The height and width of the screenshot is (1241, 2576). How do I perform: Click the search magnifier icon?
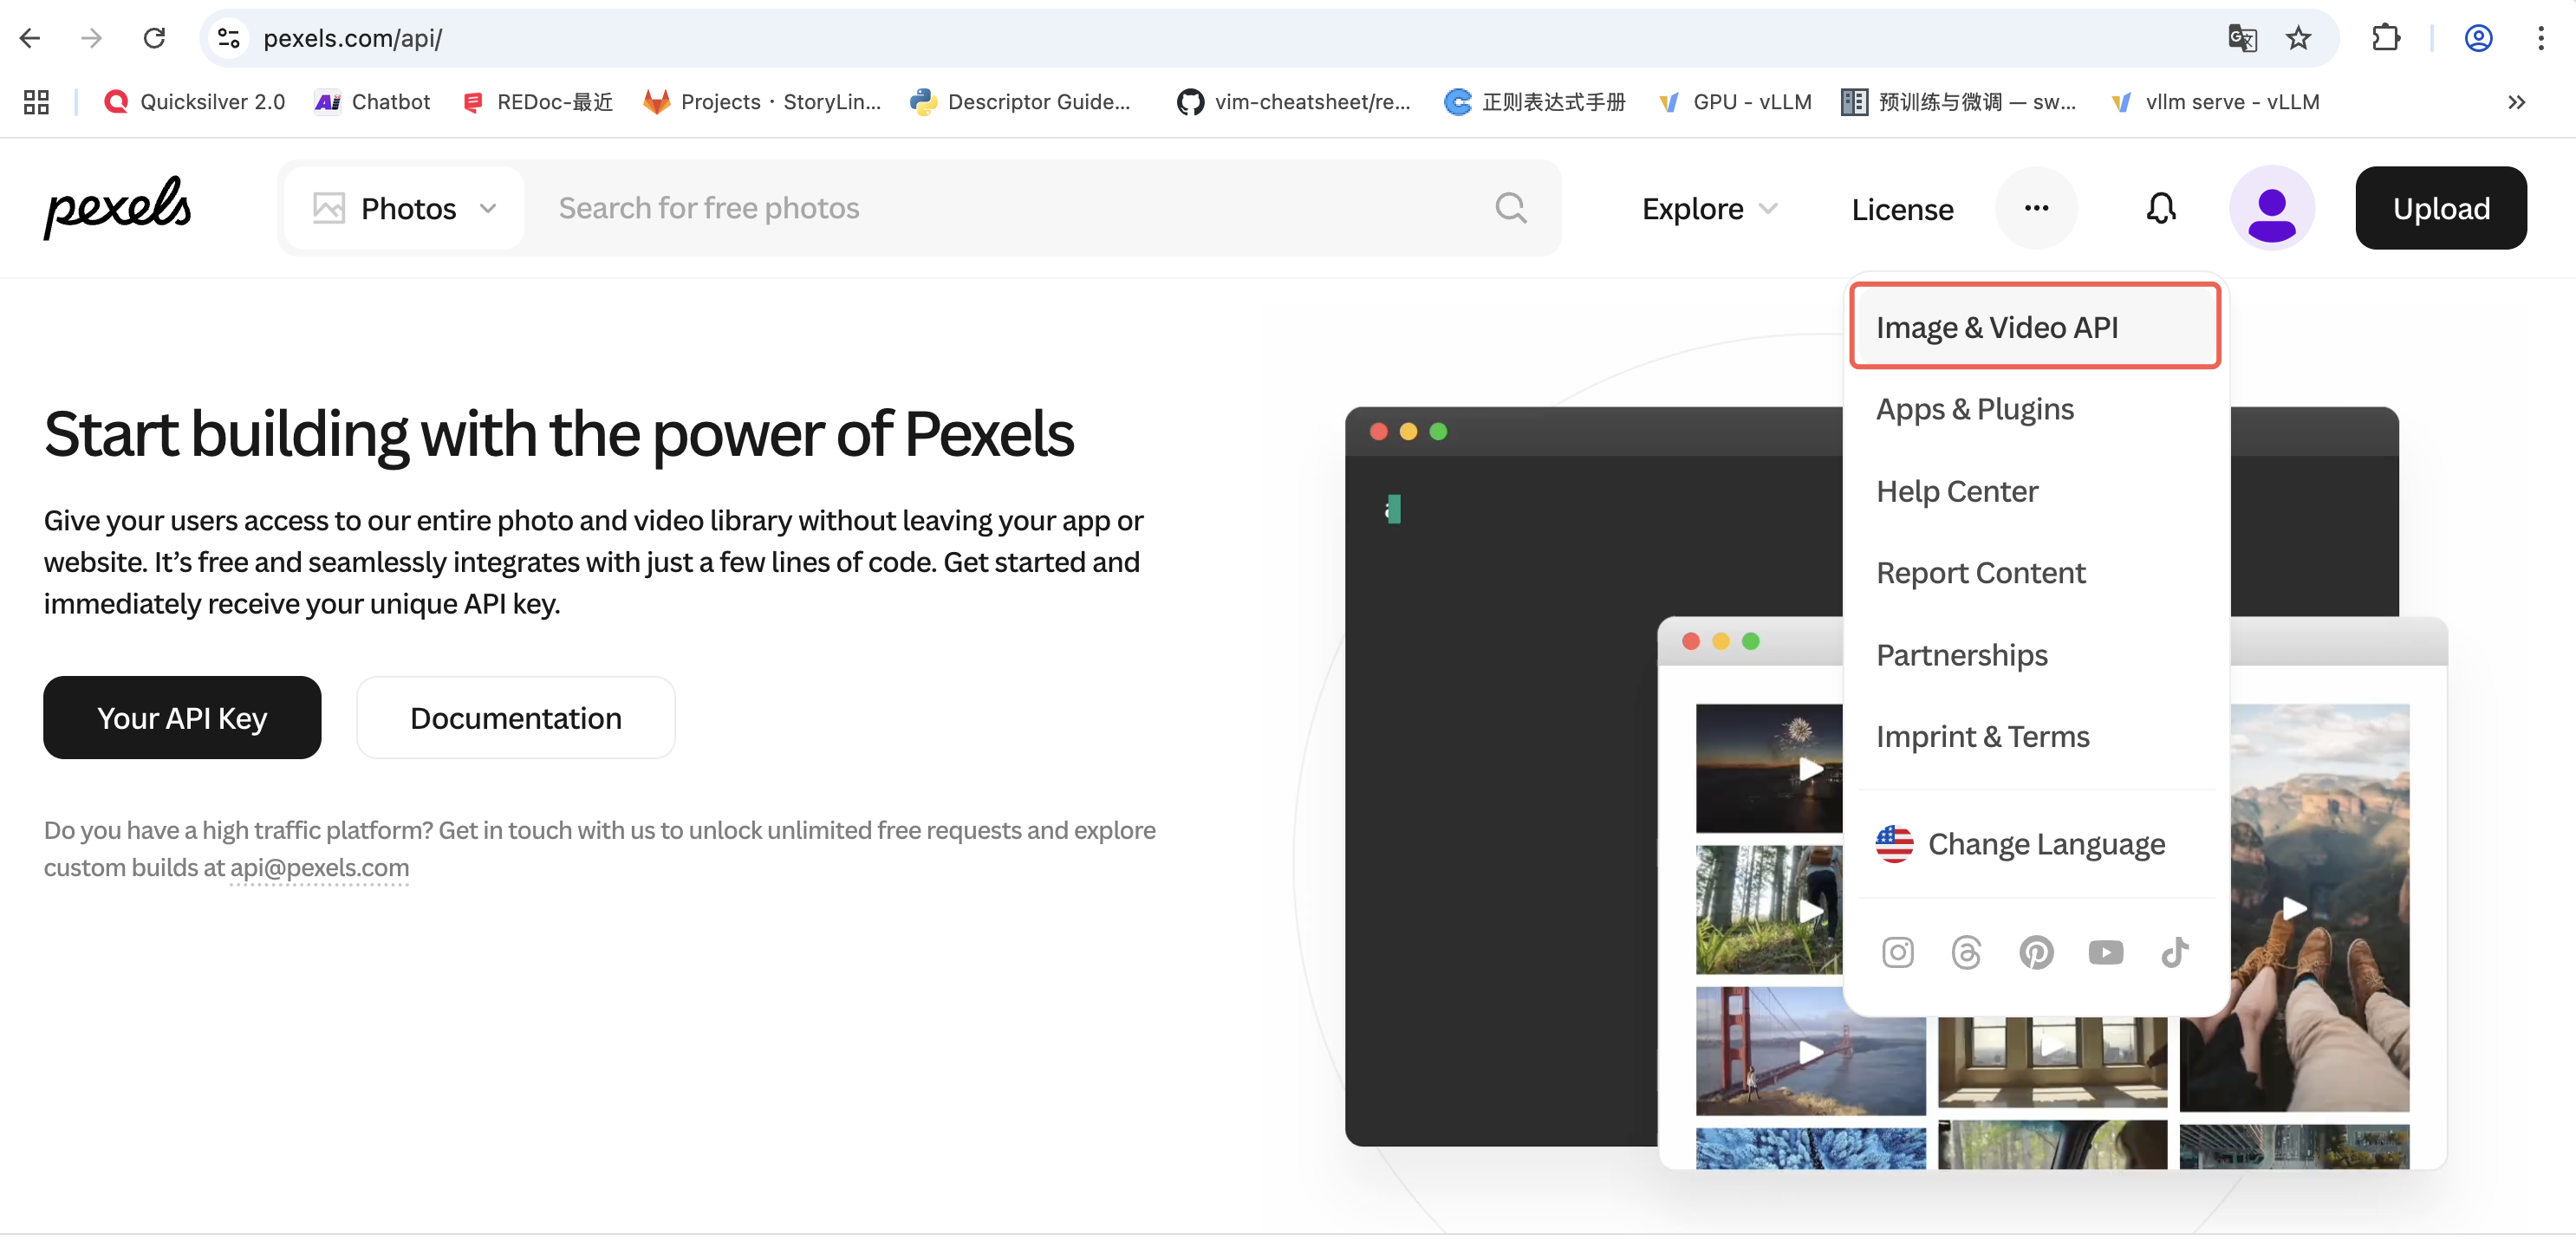(1511, 208)
